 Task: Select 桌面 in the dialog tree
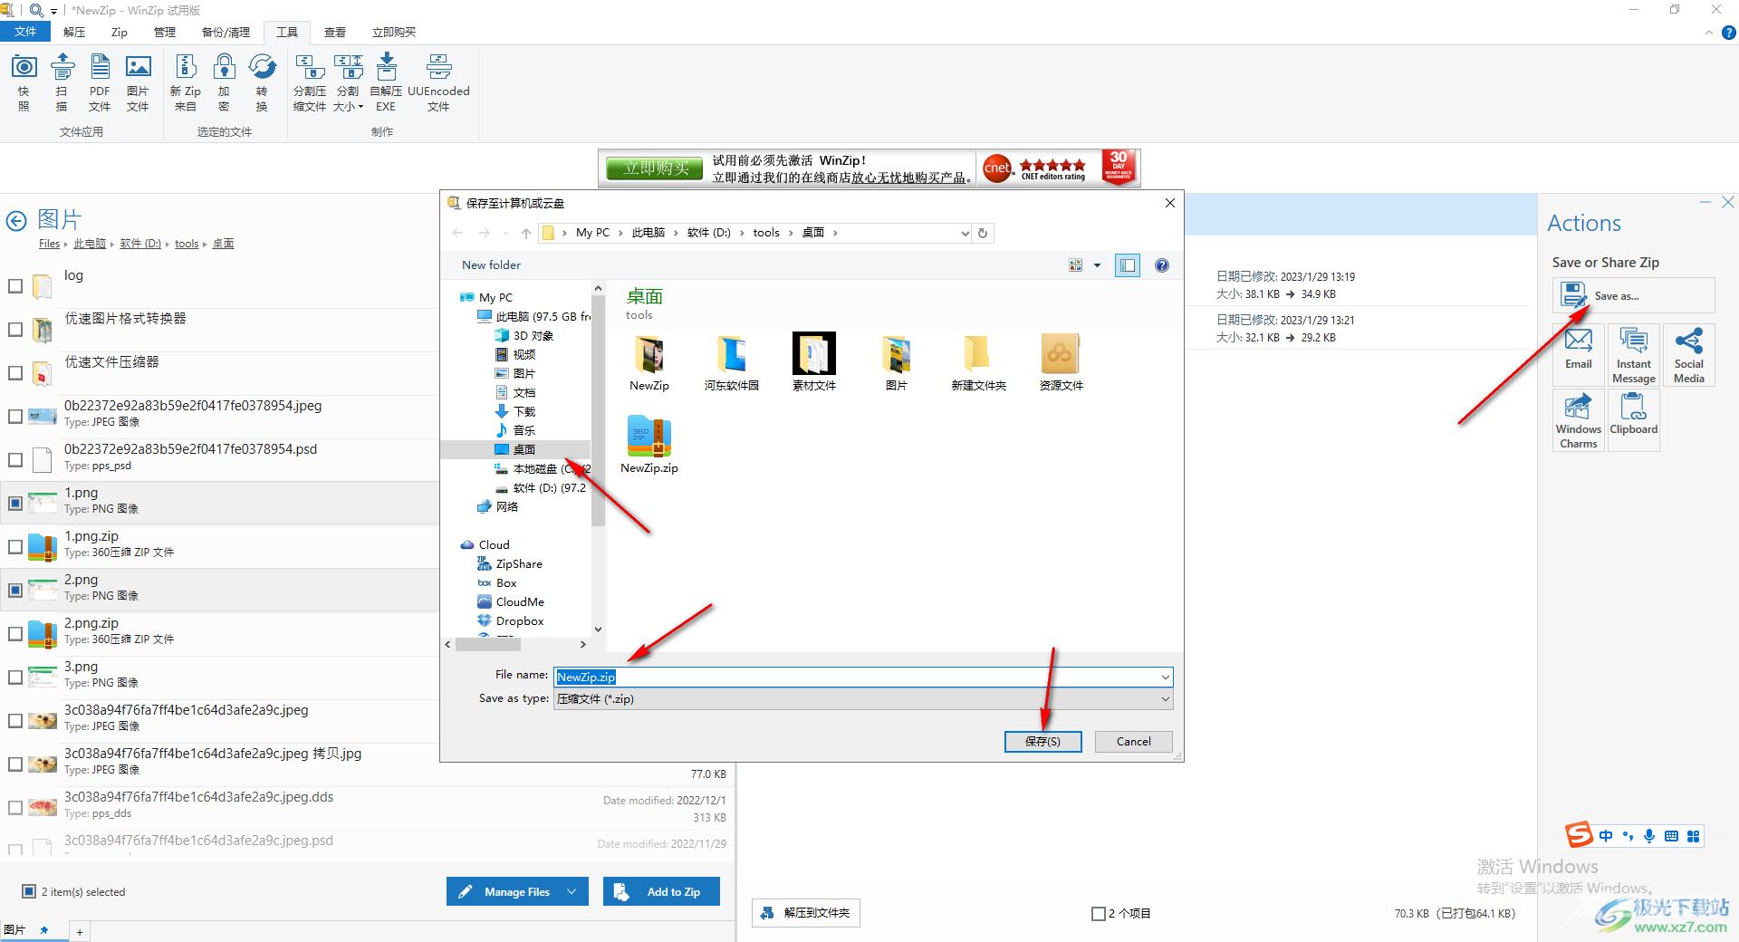(x=524, y=449)
